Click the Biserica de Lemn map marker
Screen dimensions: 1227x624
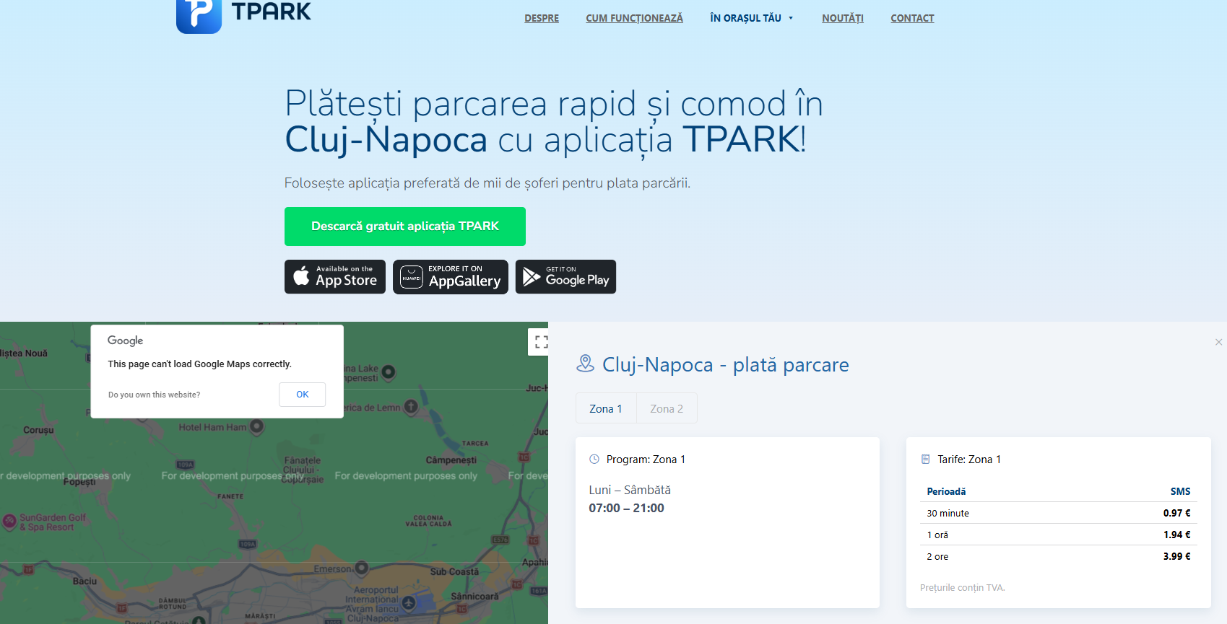tap(411, 407)
